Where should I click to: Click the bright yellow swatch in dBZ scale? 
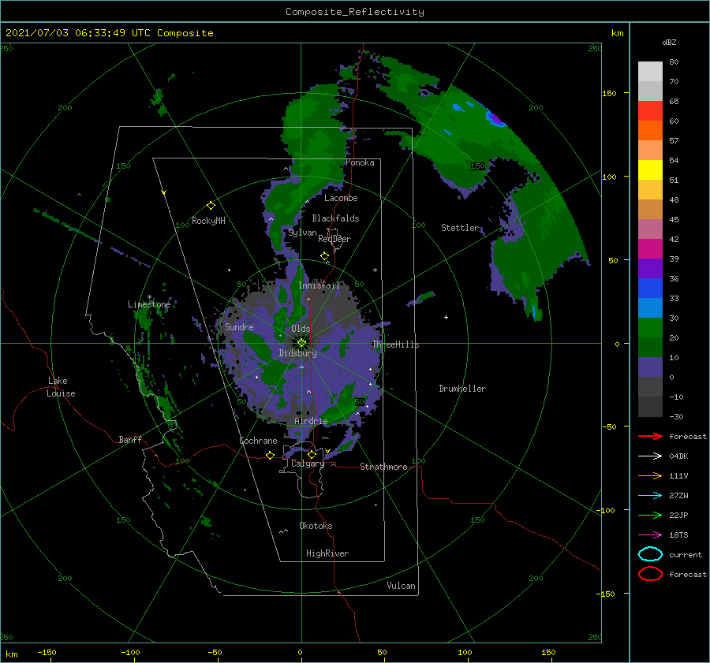[x=650, y=170]
